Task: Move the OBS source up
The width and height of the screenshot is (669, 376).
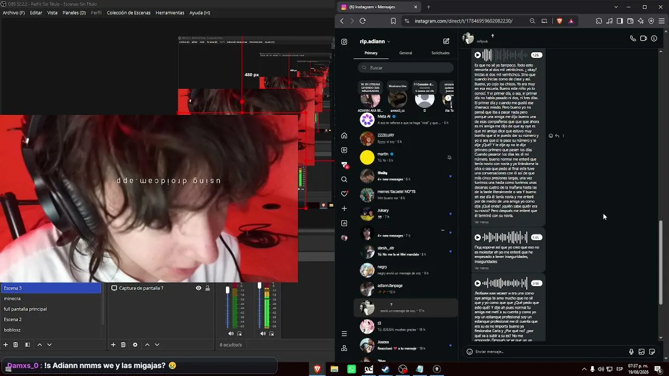Action: tap(147, 345)
